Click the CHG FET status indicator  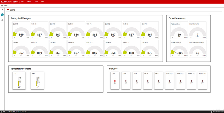pos(180,81)
